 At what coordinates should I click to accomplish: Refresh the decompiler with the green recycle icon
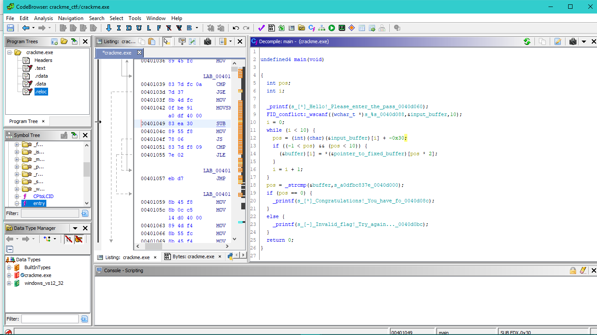point(528,41)
